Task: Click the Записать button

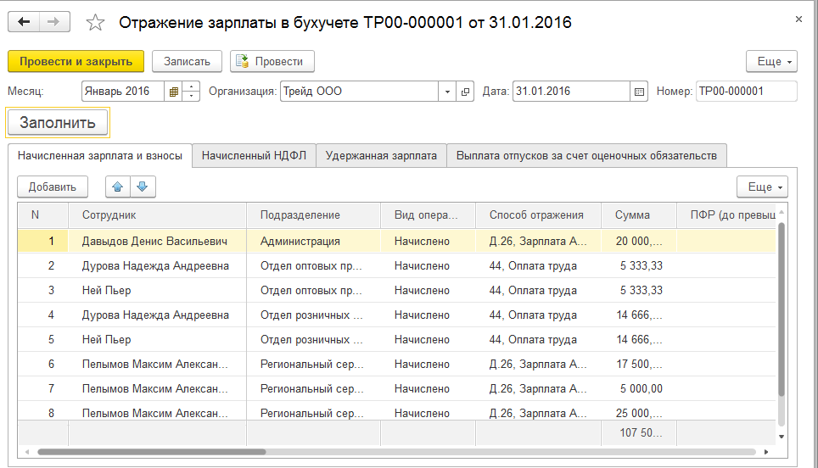Action: click(x=187, y=61)
